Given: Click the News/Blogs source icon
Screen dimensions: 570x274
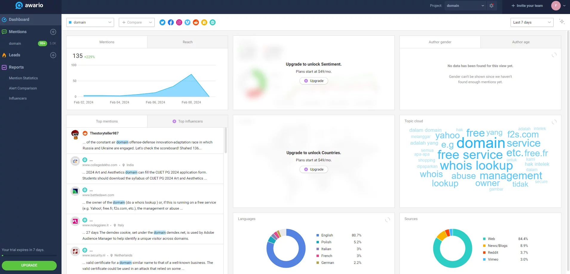Looking at the screenshot, I should [204, 22].
